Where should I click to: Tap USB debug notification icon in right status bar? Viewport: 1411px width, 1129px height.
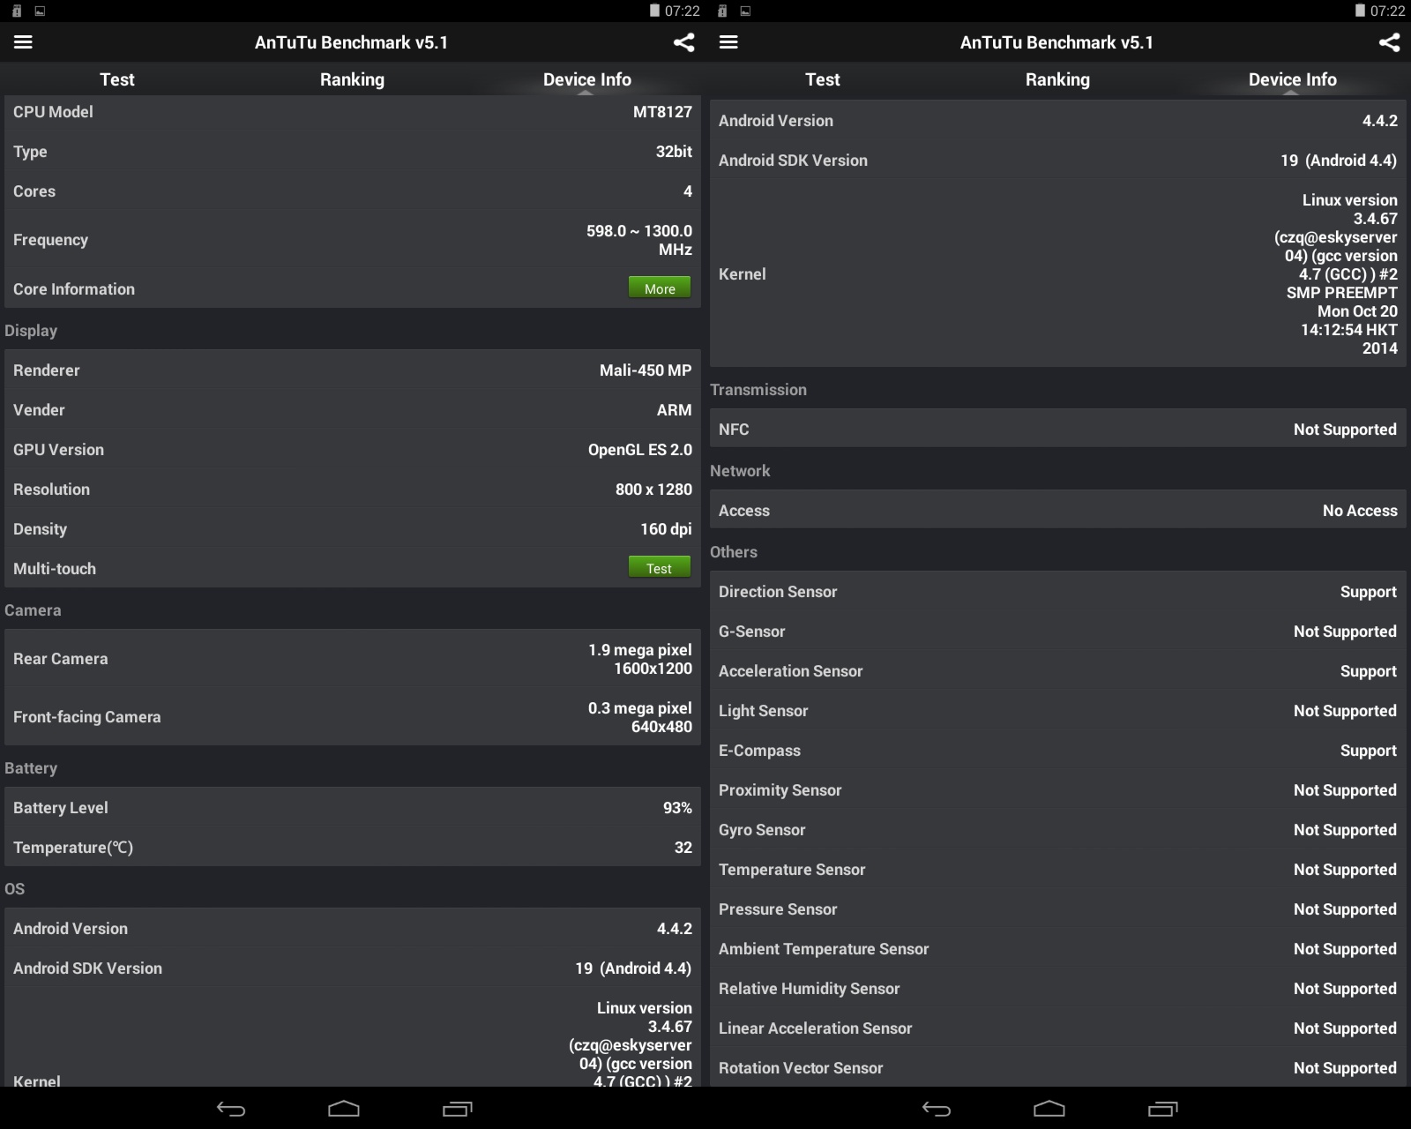tap(722, 11)
